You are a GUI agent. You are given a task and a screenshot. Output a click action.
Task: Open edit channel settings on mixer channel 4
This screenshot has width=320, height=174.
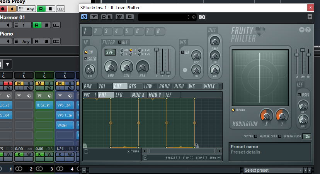pyautogui.click(x=70, y=88)
